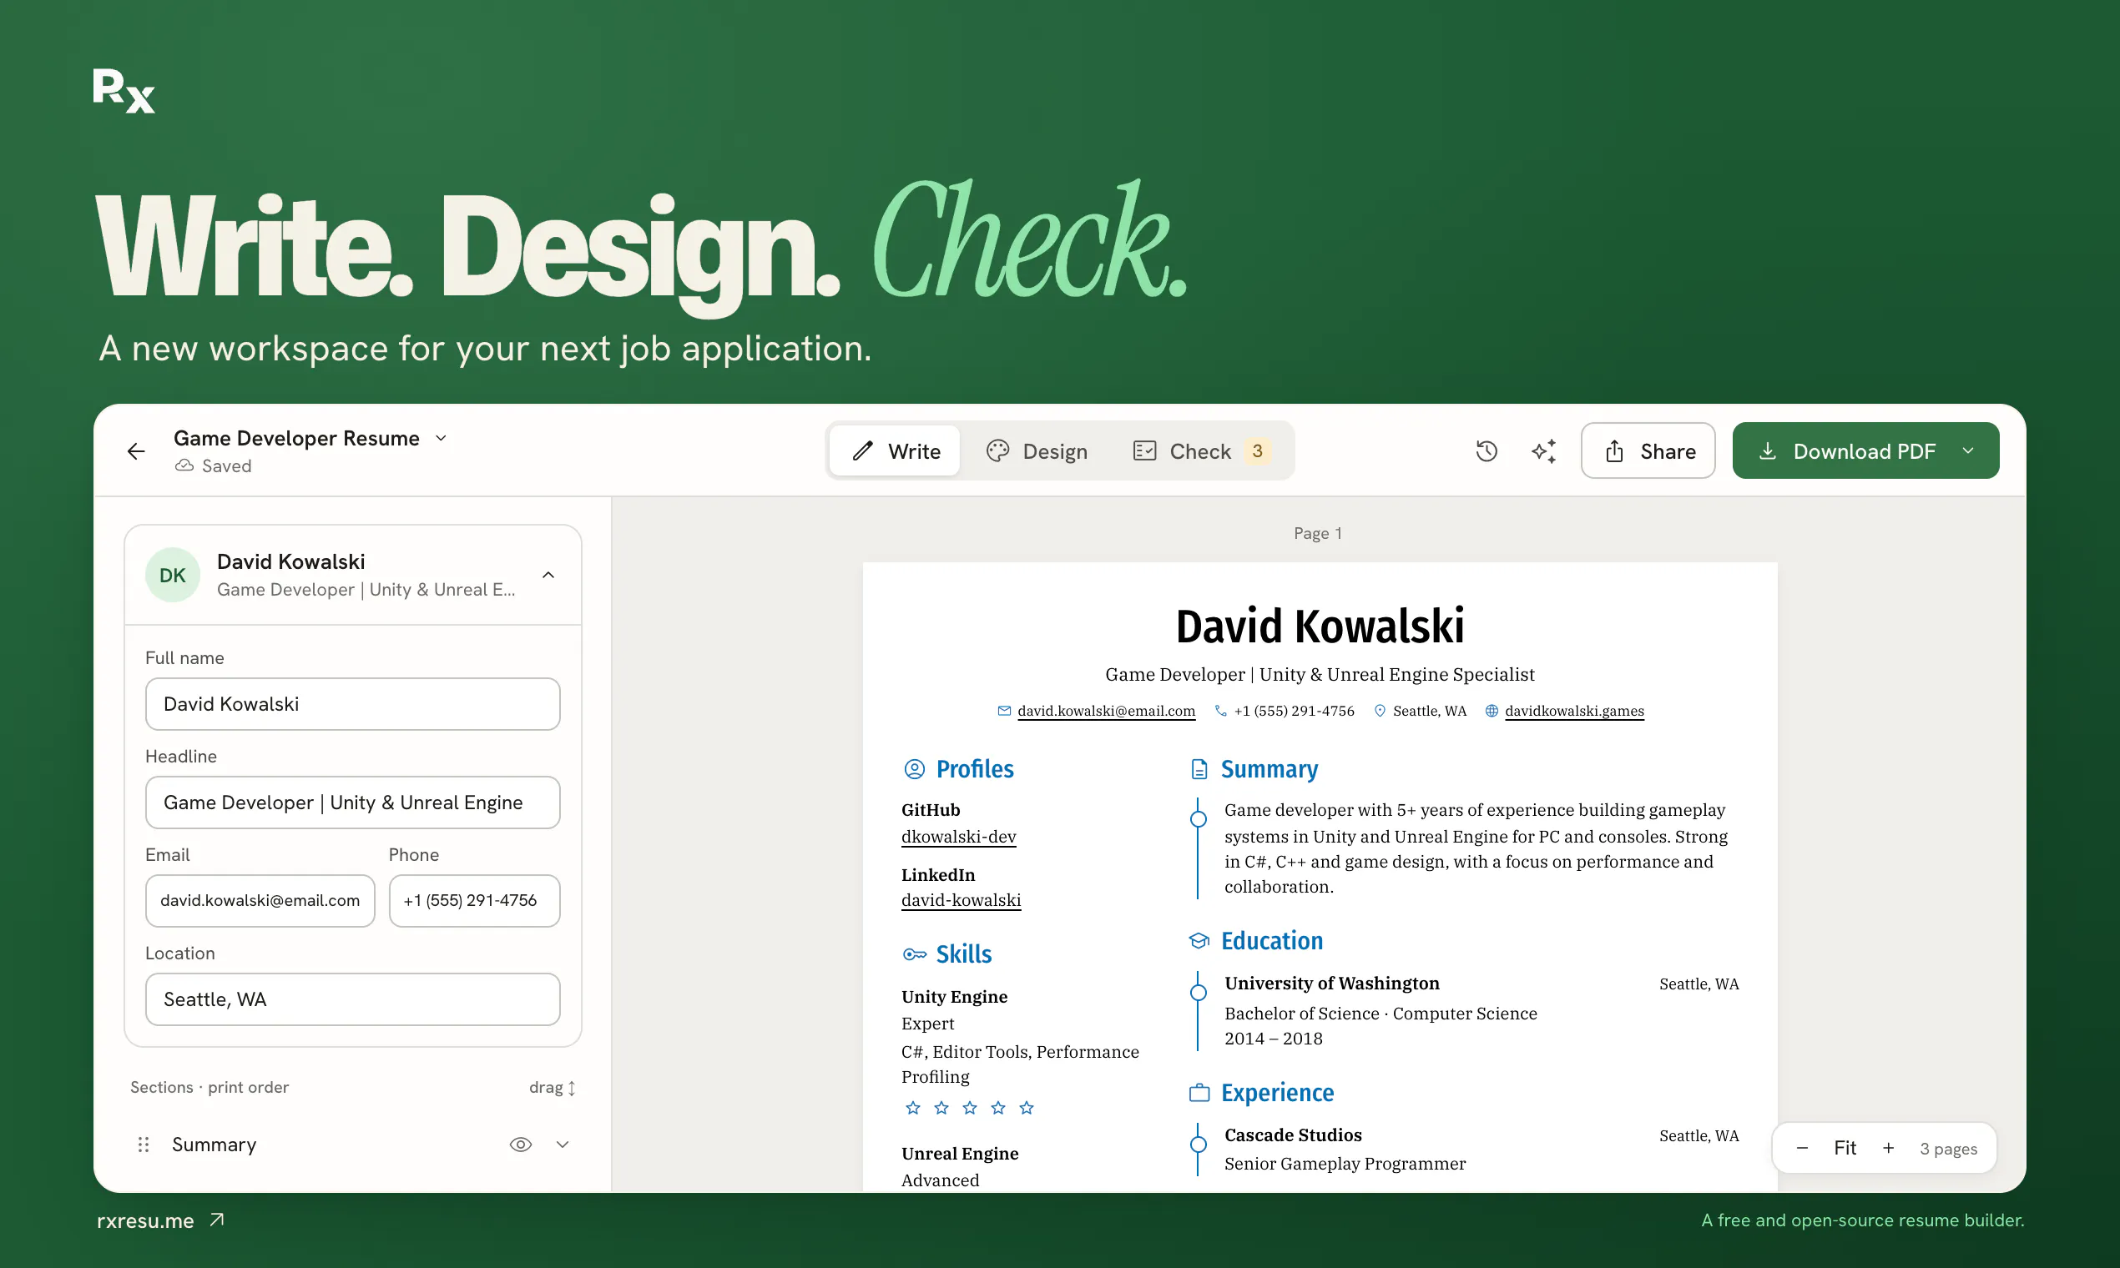Click the Phone input field
Image resolution: width=2120 pixels, height=1268 pixels.
tap(474, 901)
